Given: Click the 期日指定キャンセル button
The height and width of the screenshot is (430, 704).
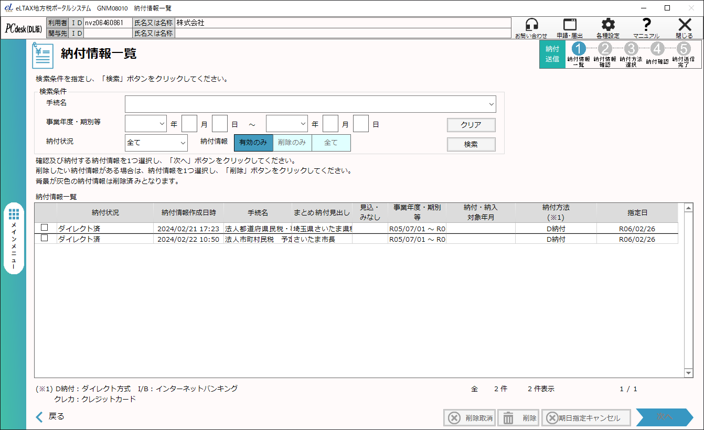Looking at the screenshot, I should (x=585, y=418).
